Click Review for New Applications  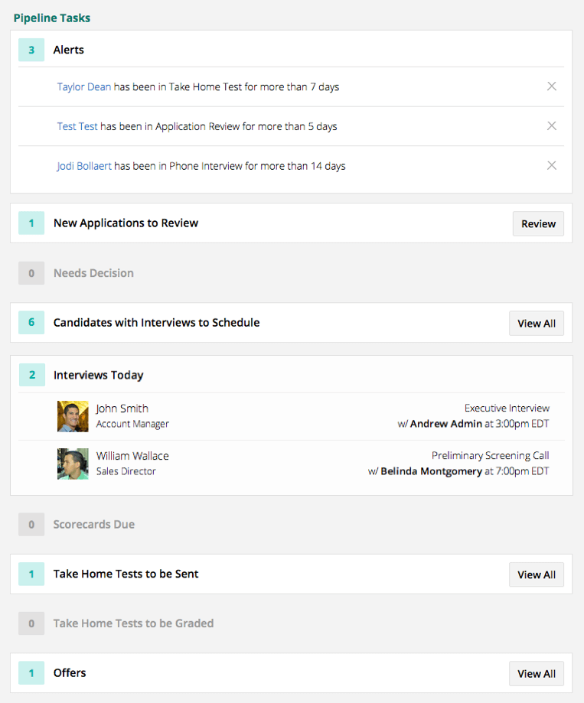click(538, 224)
